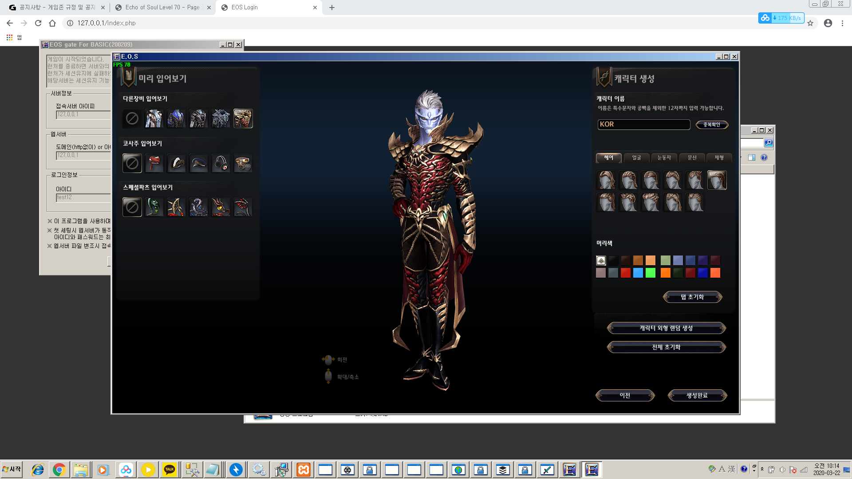Select the red-gold armor preview icon
The image size is (852, 479).
coord(243,118)
